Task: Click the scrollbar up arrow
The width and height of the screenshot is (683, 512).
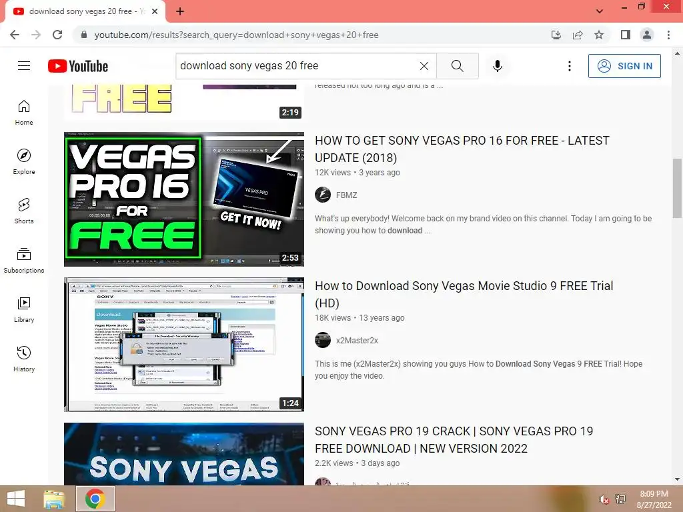Action: pyautogui.click(x=677, y=53)
